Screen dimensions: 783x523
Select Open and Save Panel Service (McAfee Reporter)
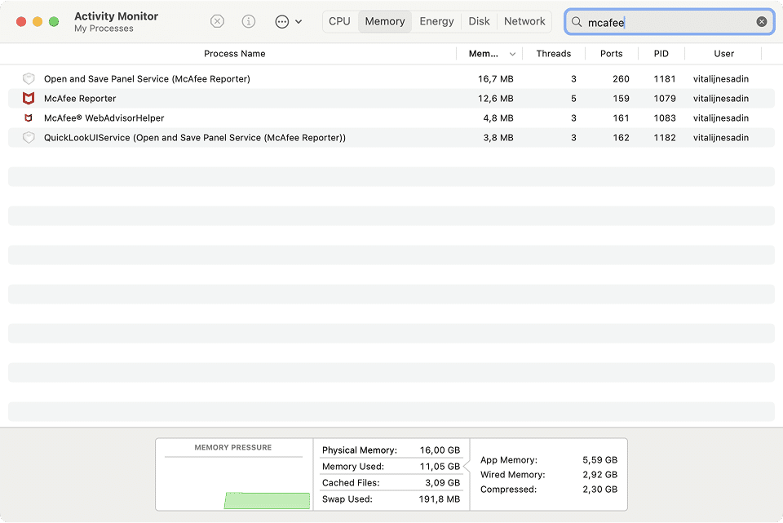point(147,78)
